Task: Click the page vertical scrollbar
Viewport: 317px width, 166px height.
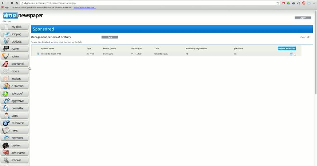Action: pos(315,53)
